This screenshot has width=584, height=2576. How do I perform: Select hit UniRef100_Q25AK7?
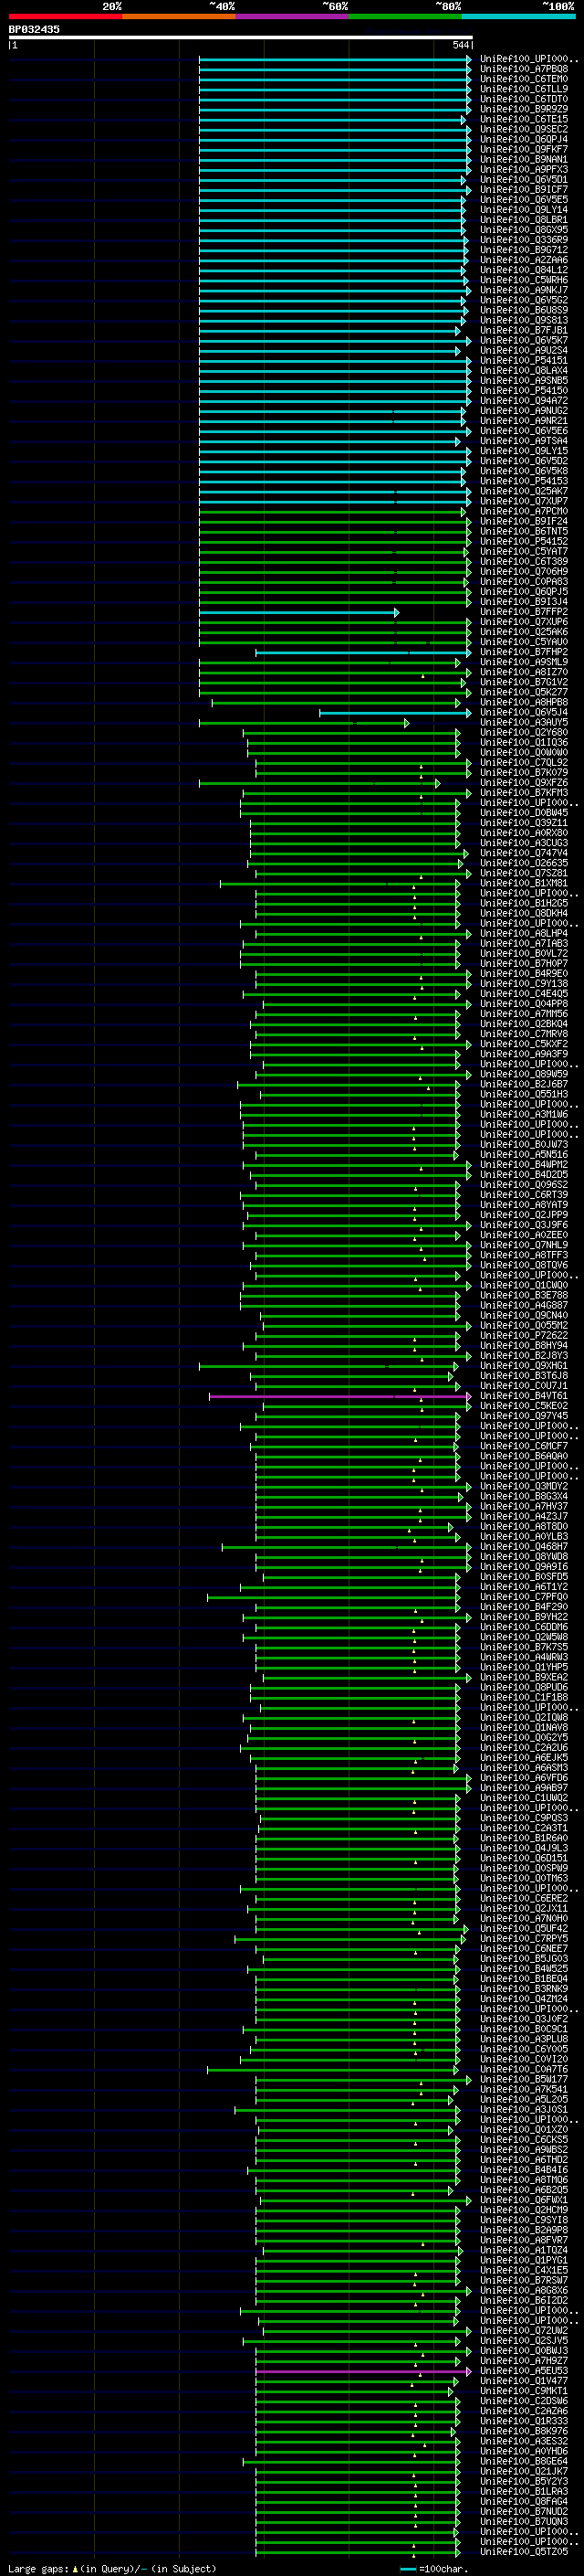(x=523, y=491)
